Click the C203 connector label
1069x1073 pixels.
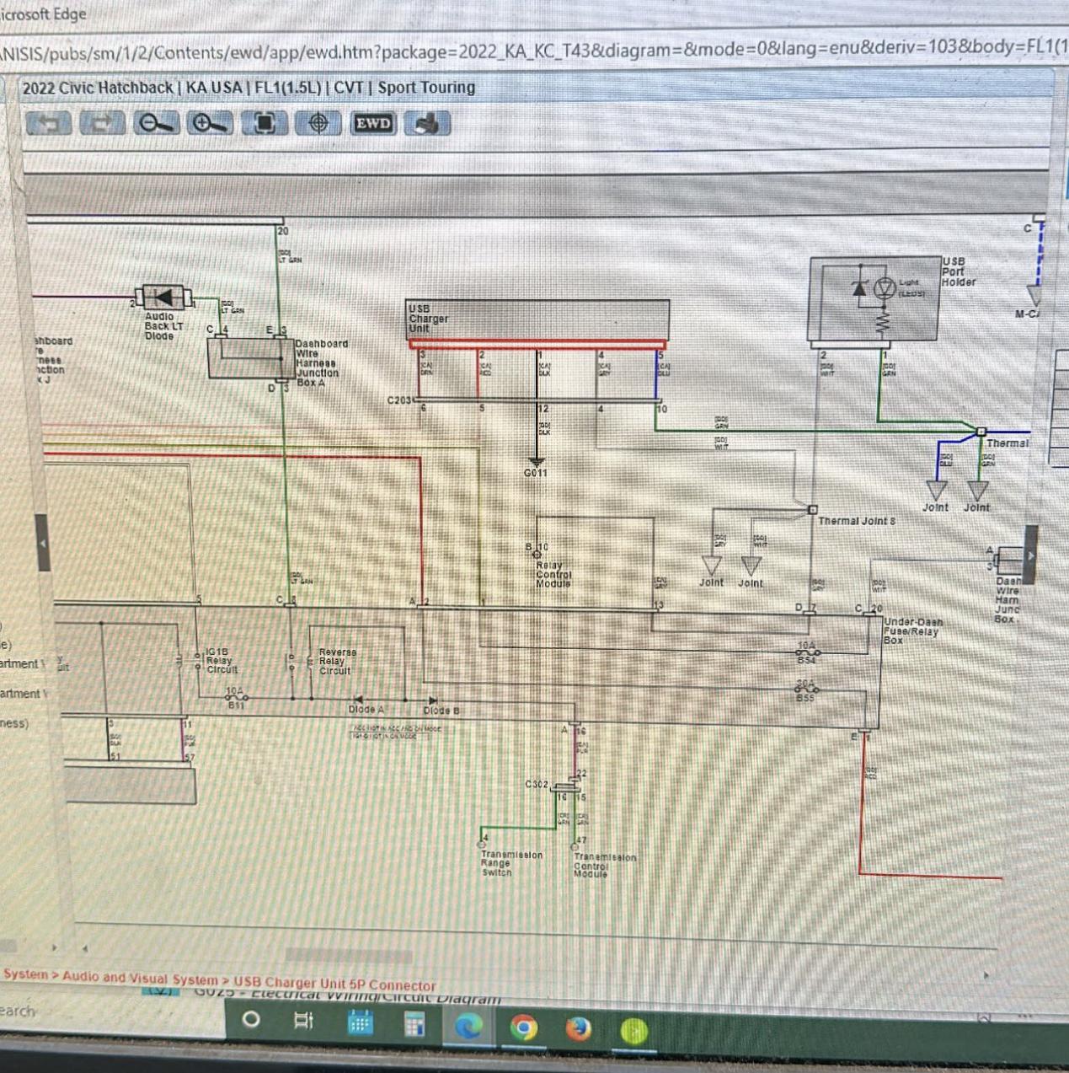click(399, 400)
